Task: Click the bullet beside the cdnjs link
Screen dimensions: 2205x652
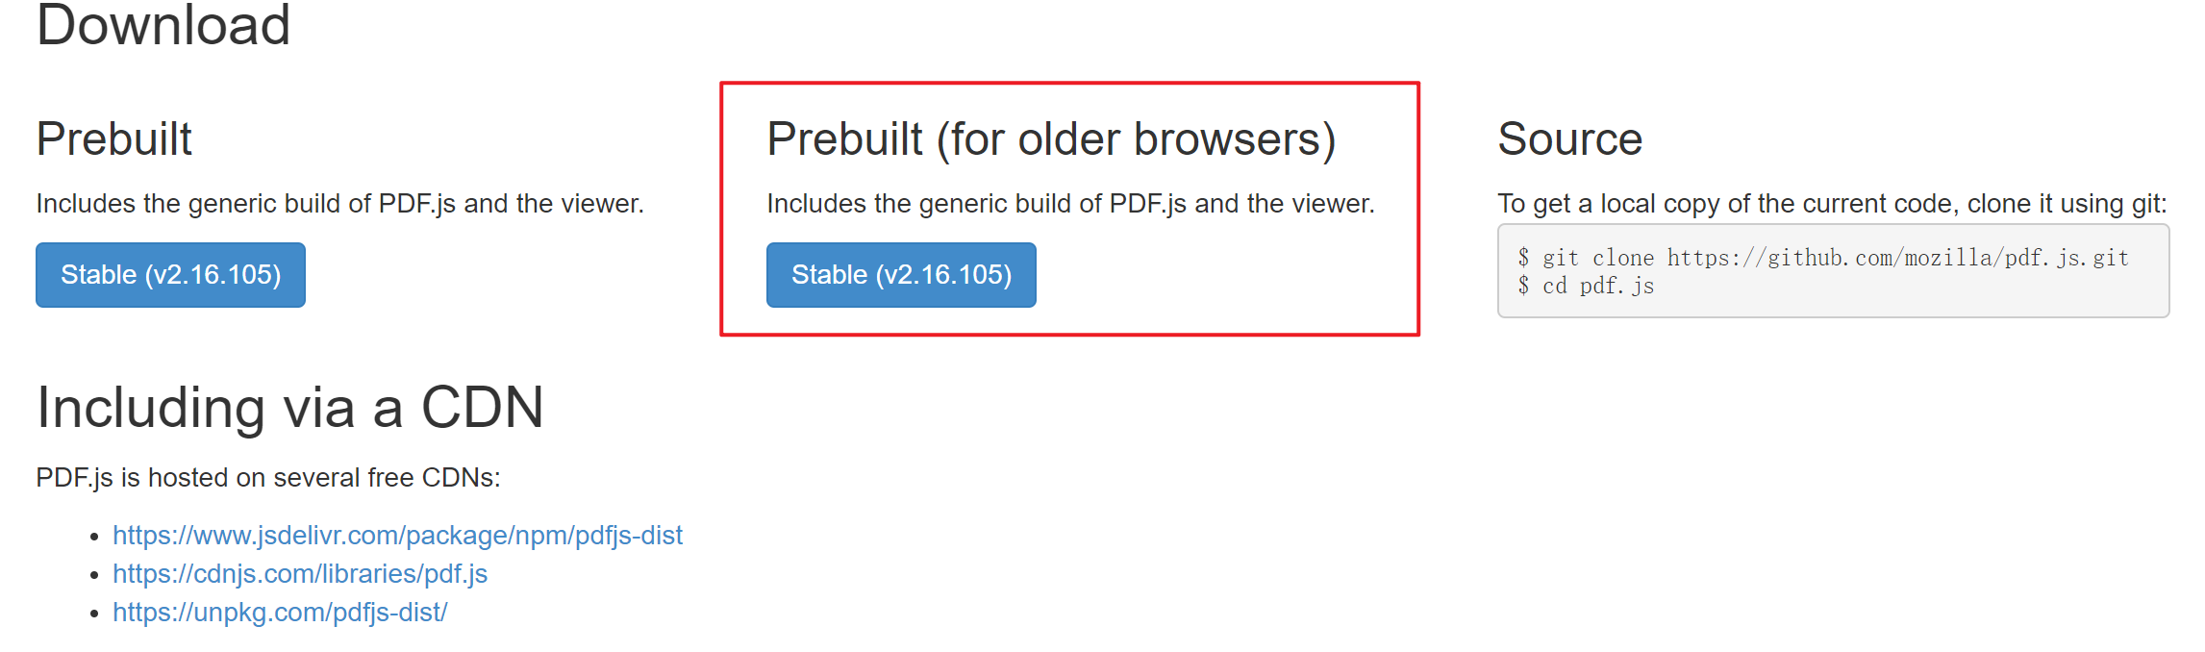Action: click(x=94, y=575)
